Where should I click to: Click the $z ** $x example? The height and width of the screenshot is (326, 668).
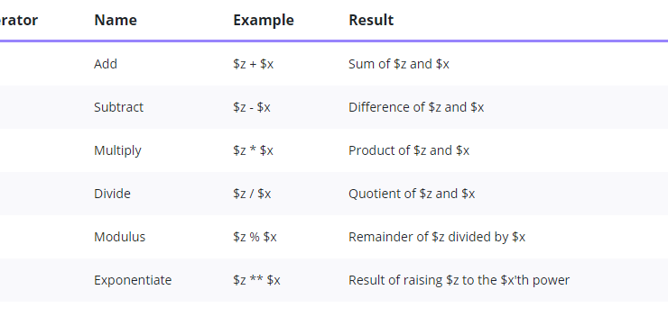[256, 280]
